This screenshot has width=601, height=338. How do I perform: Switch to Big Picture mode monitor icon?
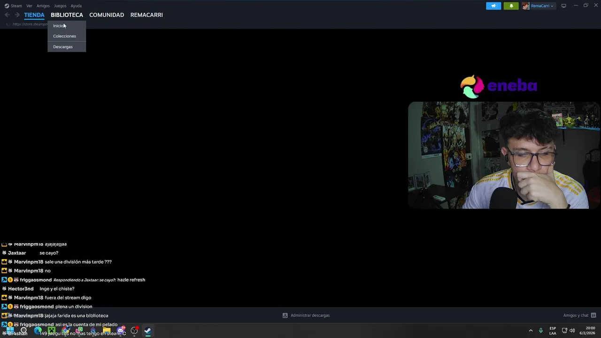[563, 6]
